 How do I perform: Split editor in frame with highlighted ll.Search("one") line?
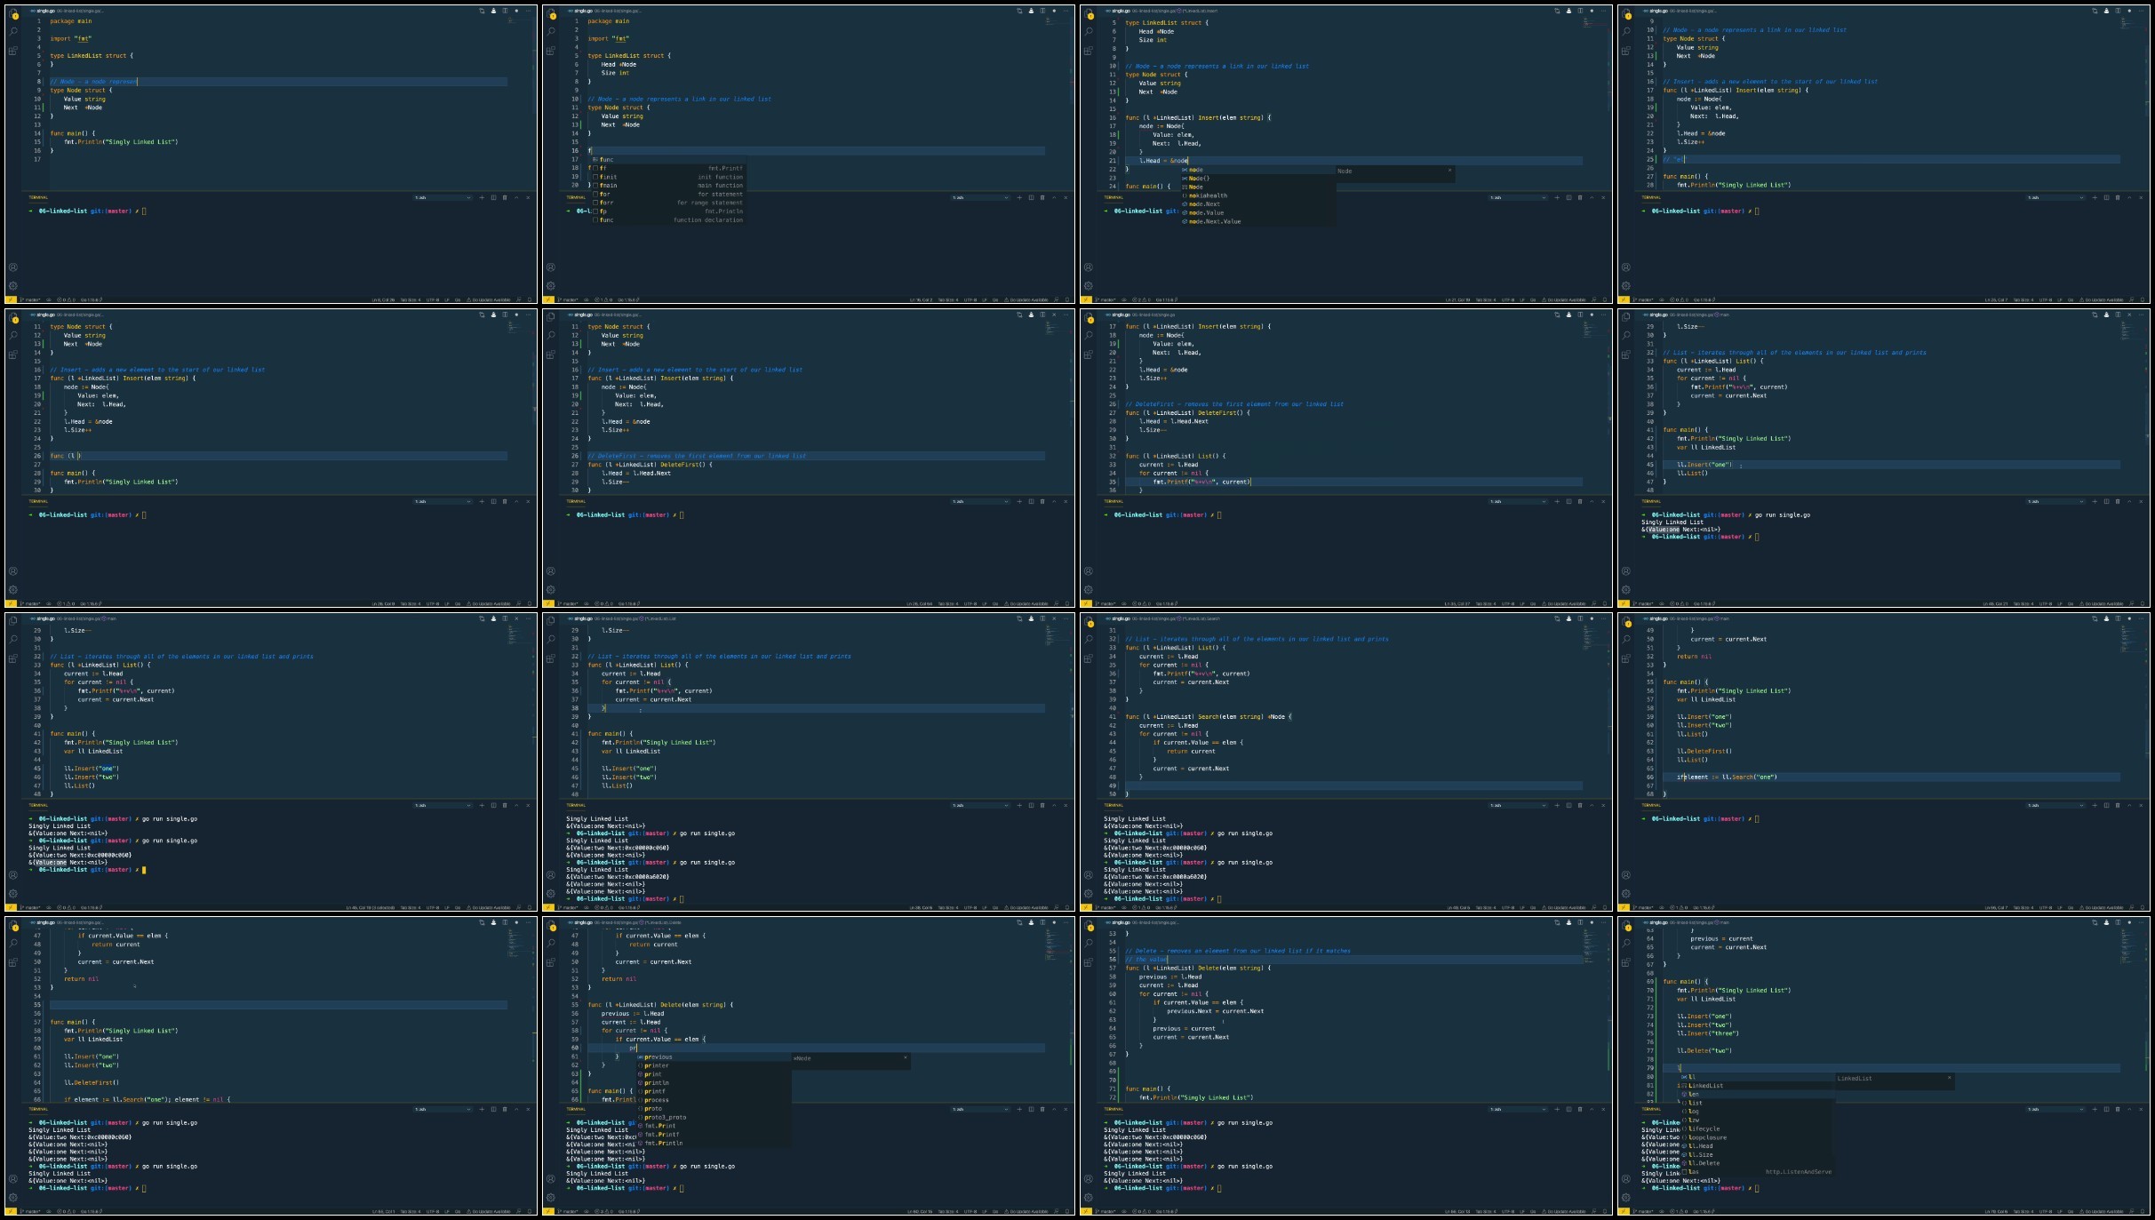(2118, 618)
